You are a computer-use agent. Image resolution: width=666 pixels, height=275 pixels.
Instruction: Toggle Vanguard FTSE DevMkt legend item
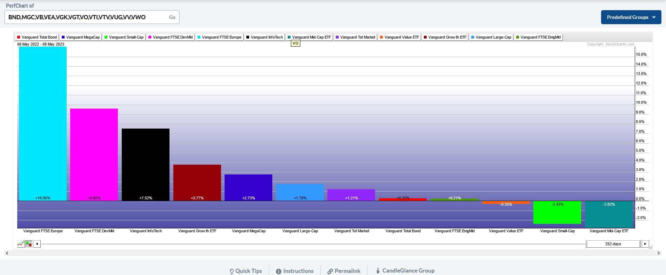click(x=171, y=37)
